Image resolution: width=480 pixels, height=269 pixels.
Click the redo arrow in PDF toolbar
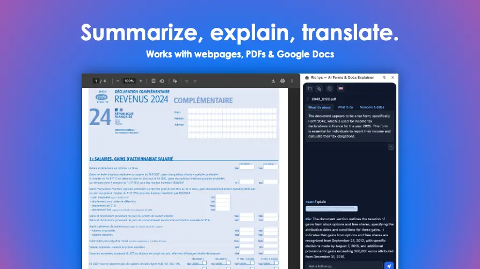pyautogui.click(x=195, y=81)
